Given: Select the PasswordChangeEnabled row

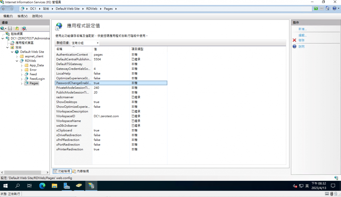Looking at the screenshot, I should tap(111, 83).
